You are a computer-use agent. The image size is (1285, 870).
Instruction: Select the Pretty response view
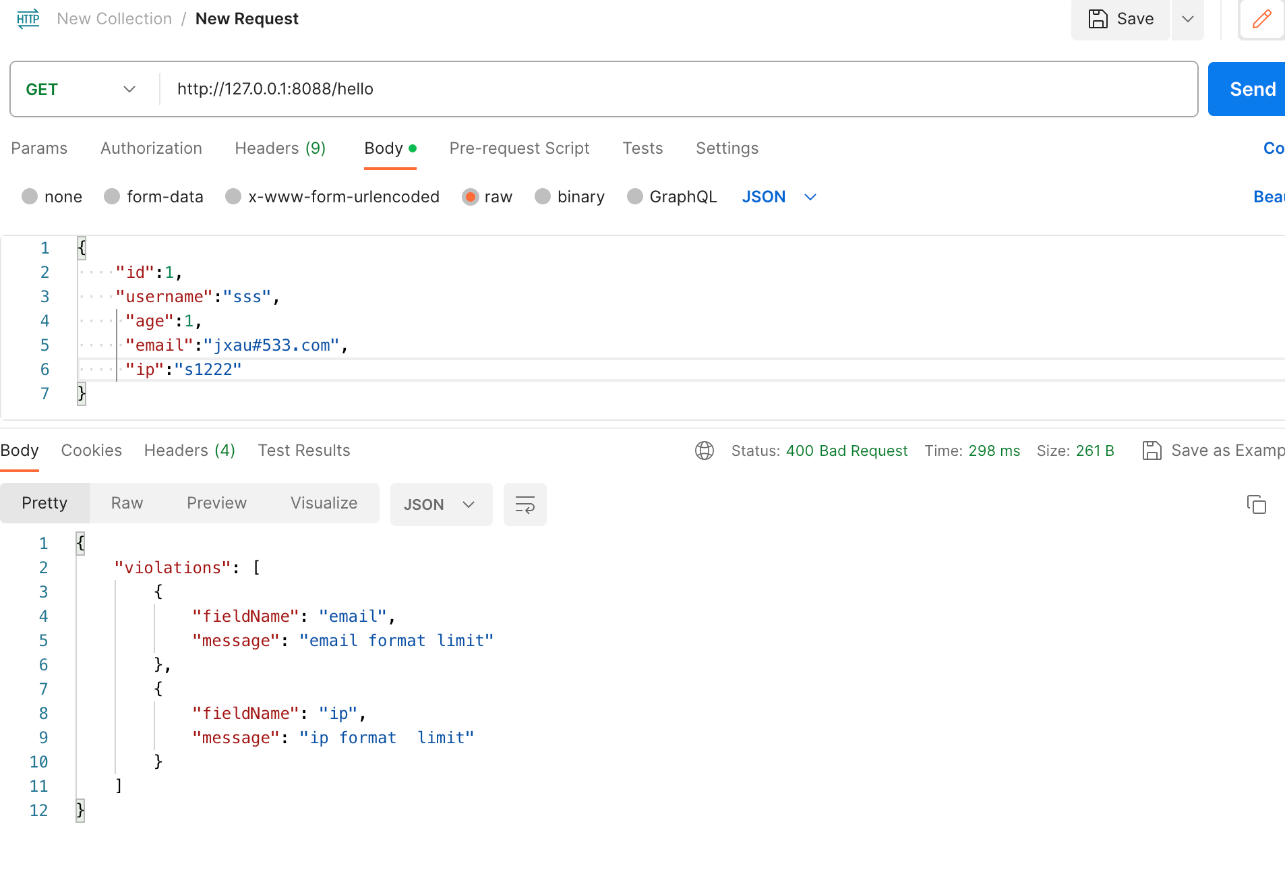tap(44, 503)
